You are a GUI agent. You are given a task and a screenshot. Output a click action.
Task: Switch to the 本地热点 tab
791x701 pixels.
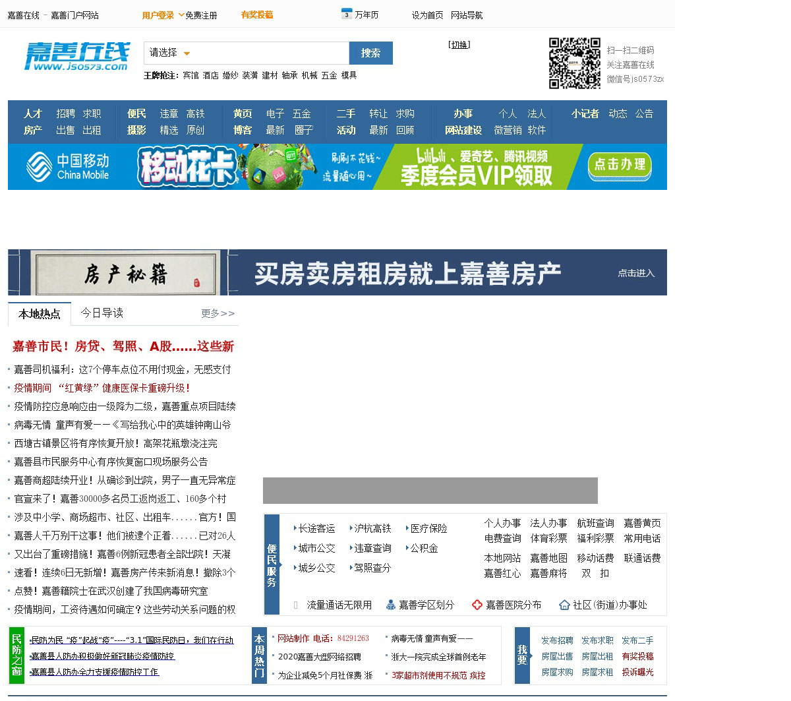click(40, 314)
